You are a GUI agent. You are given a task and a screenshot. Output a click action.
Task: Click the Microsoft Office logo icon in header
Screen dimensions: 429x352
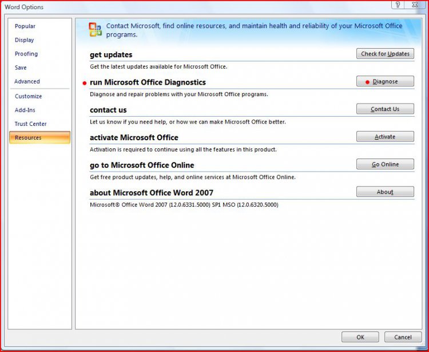click(95, 30)
